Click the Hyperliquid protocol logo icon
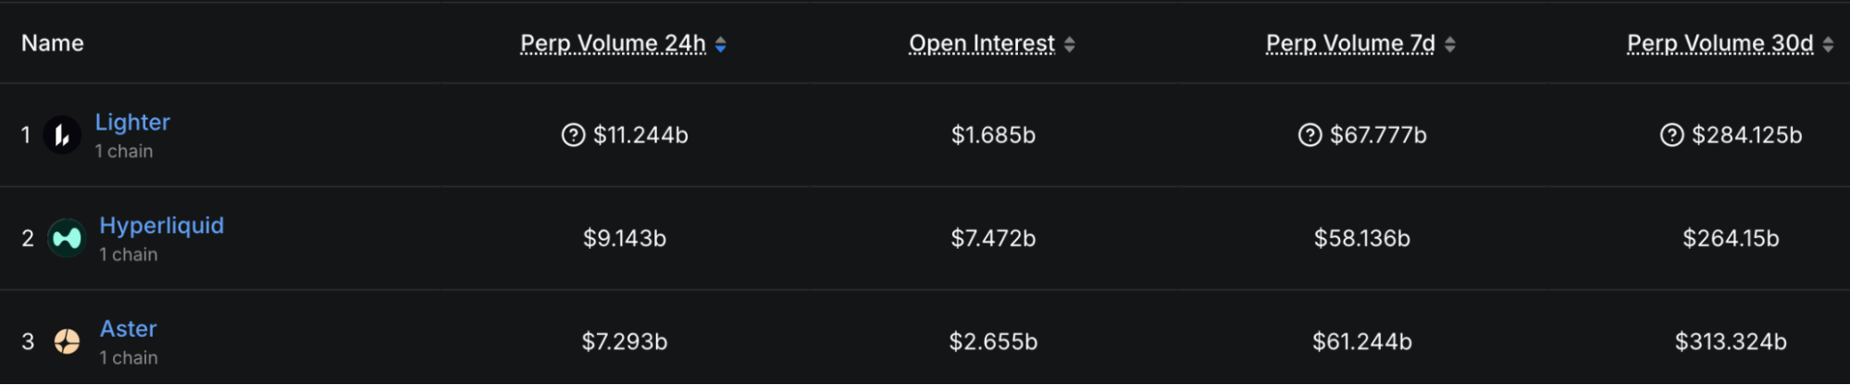1850x385 pixels. [x=67, y=239]
